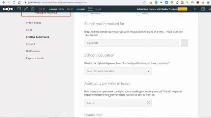
Task: Click the clock icon in availability field
Action: (148, 103)
